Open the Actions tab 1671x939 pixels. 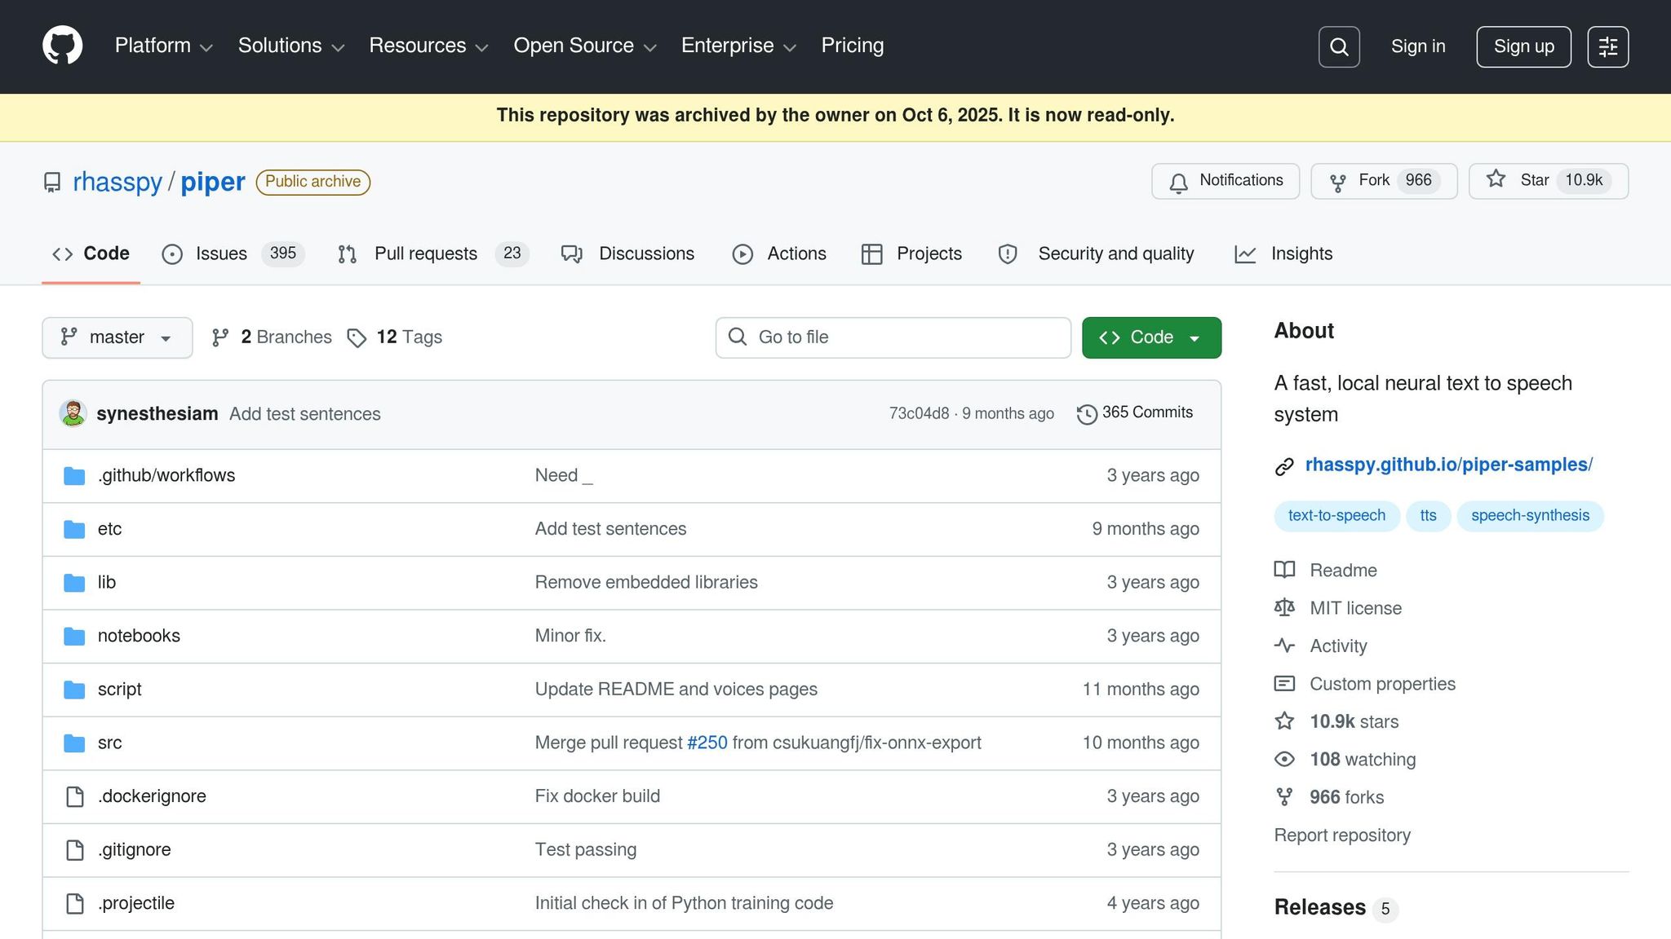tap(779, 254)
